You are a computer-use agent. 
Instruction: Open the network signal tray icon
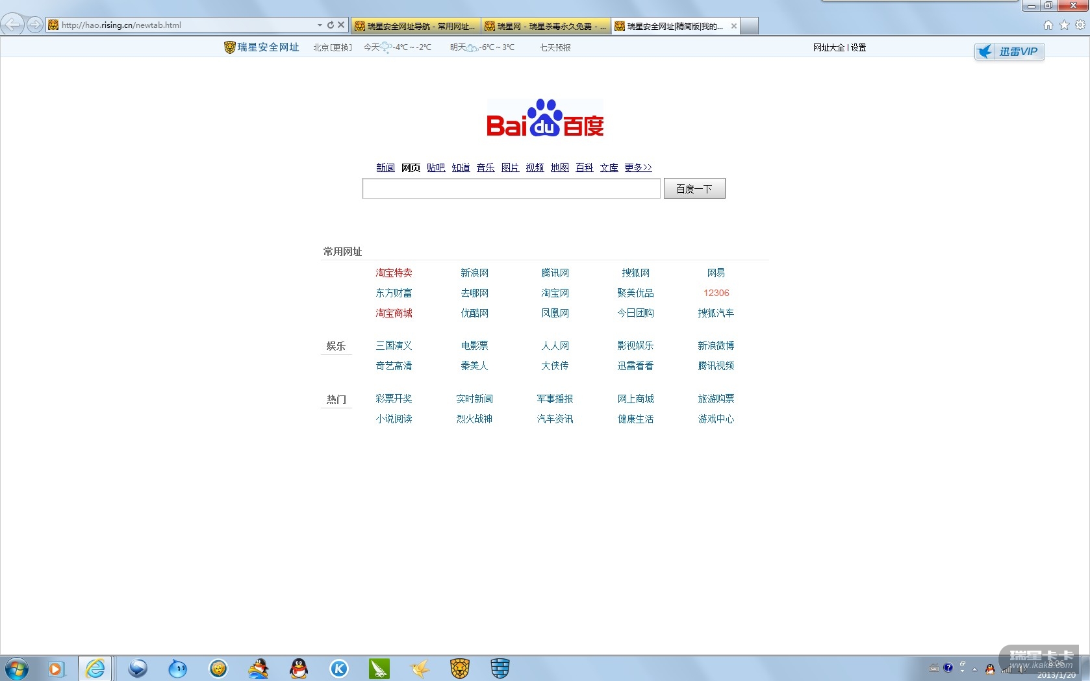tap(1006, 669)
